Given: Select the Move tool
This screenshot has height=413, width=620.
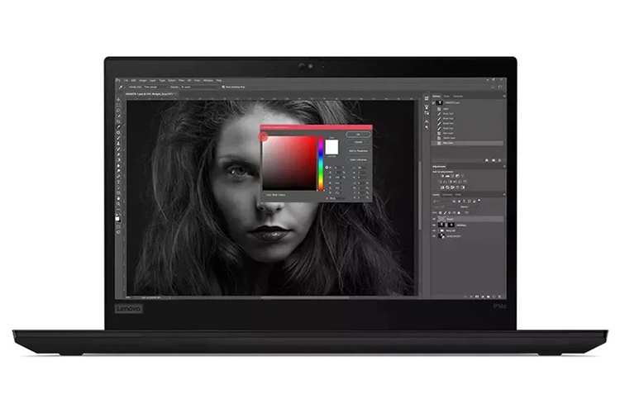Looking at the screenshot, I should 118,100.
